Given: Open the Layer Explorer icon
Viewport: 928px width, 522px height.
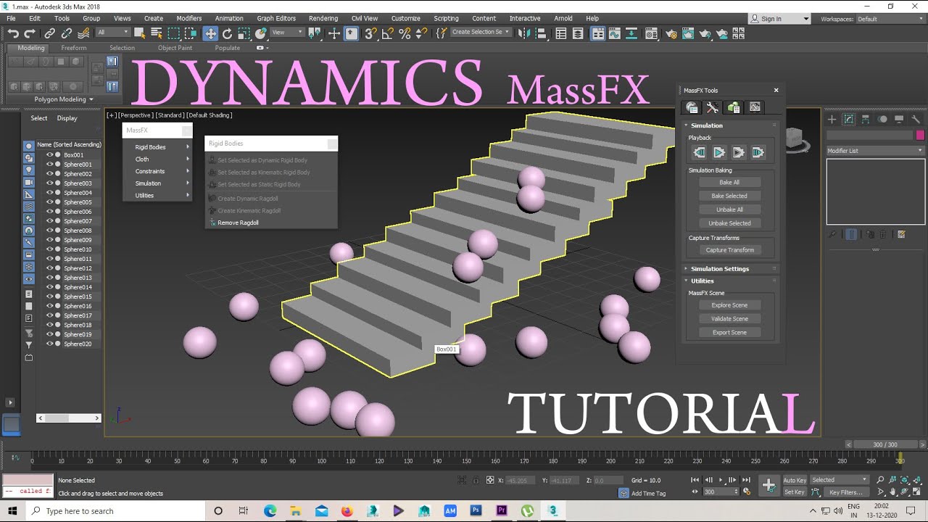Looking at the screenshot, I should (x=578, y=33).
